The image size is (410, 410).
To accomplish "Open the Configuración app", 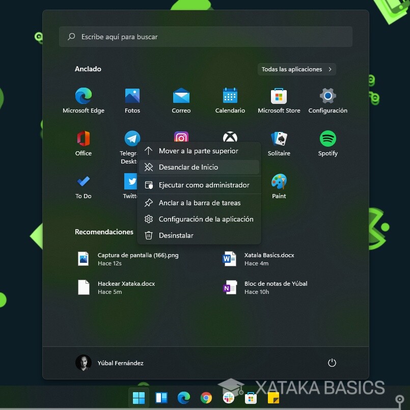I will (x=327, y=95).
